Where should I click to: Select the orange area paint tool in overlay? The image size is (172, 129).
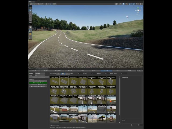[30, 34]
